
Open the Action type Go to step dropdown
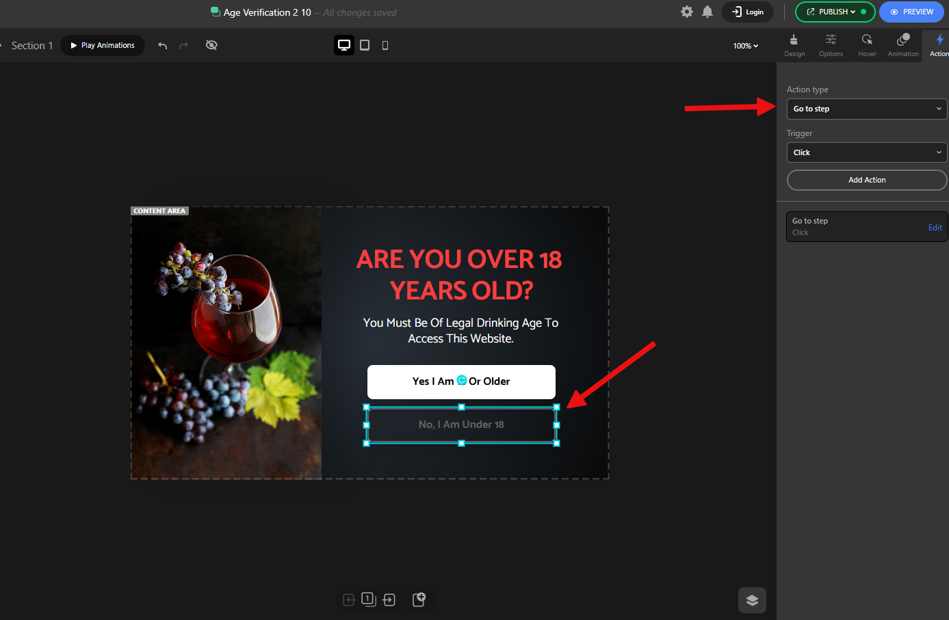pos(867,109)
